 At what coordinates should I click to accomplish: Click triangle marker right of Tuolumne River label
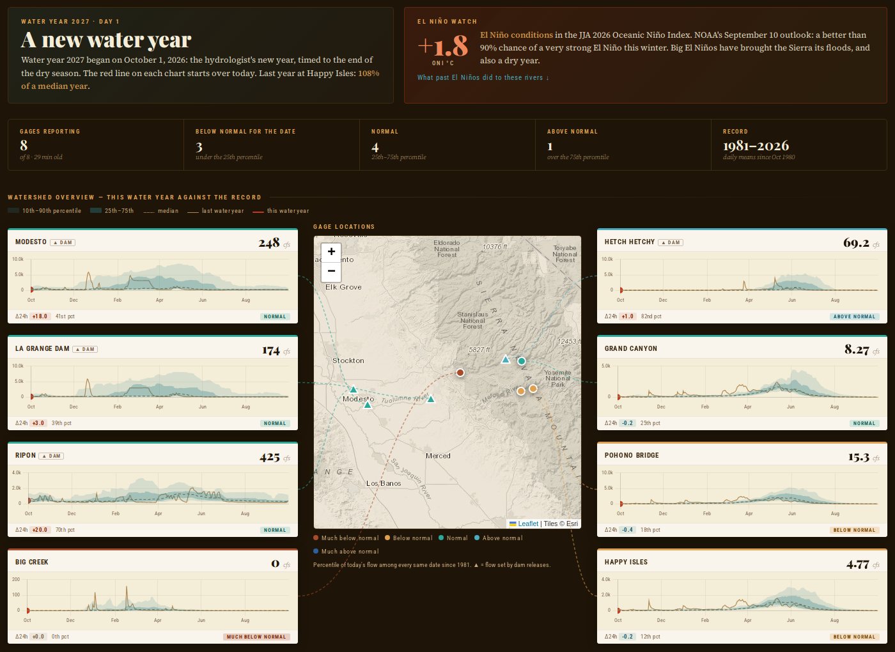431,400
